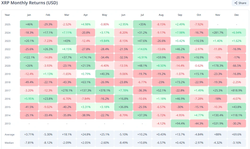Click the Median row label
Image resolution: width=250 pixels, height=149 pixels.
pos(9,143)
